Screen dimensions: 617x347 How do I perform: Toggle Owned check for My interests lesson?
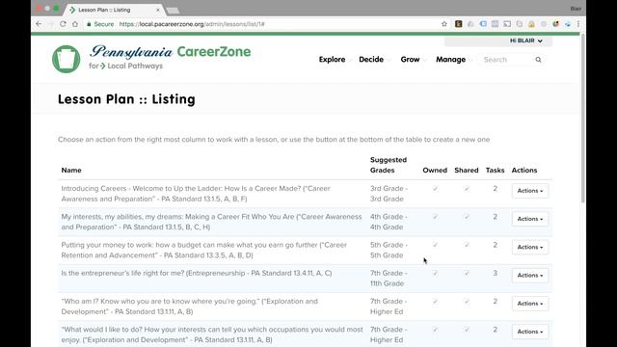[x=435, y=217]
